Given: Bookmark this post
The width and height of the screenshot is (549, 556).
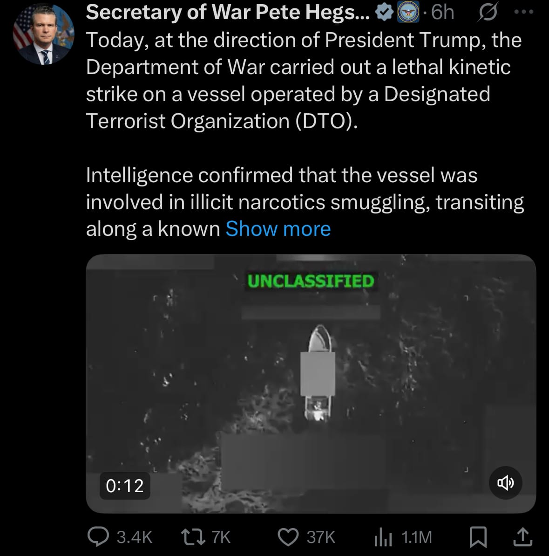Looking at the screenshot, I should (x=478, y=537).
